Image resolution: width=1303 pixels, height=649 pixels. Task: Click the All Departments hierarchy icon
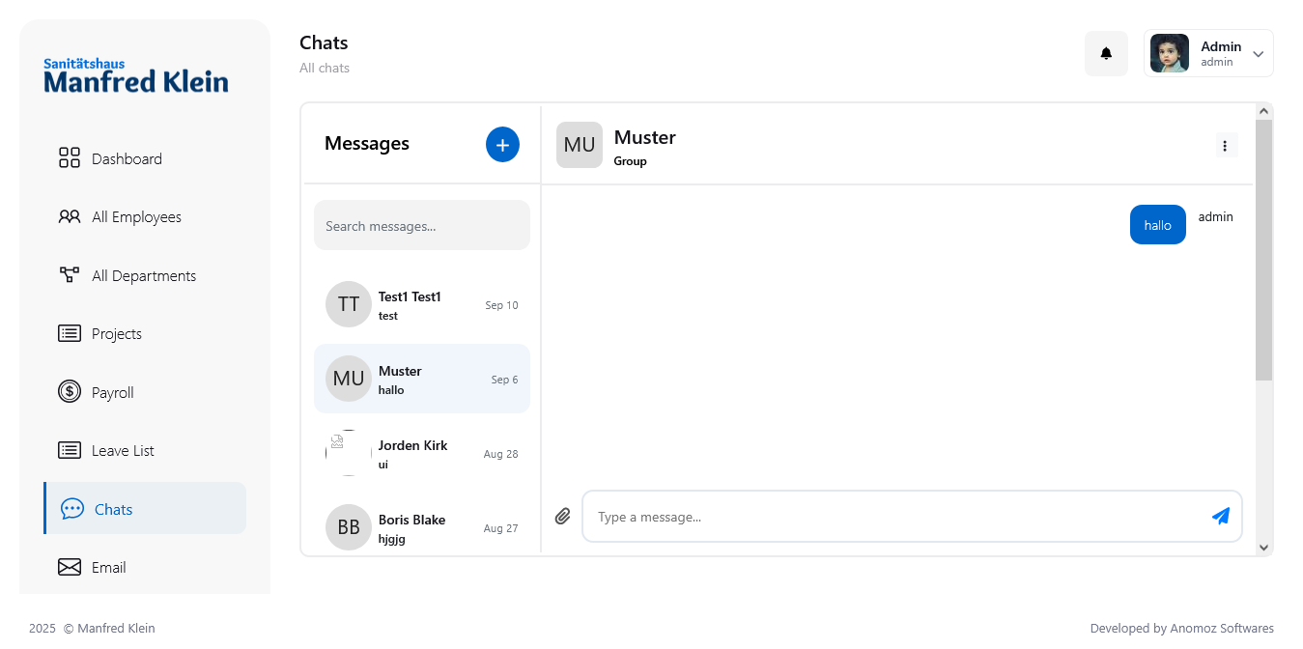(x=70, y=275)
